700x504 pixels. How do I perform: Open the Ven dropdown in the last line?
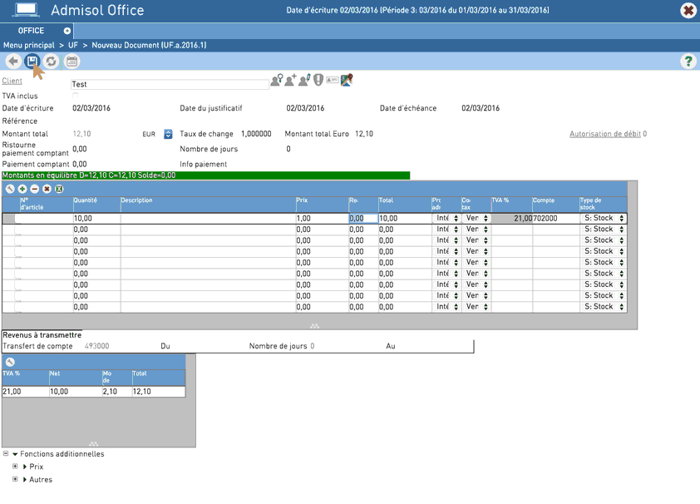(476, 307)
